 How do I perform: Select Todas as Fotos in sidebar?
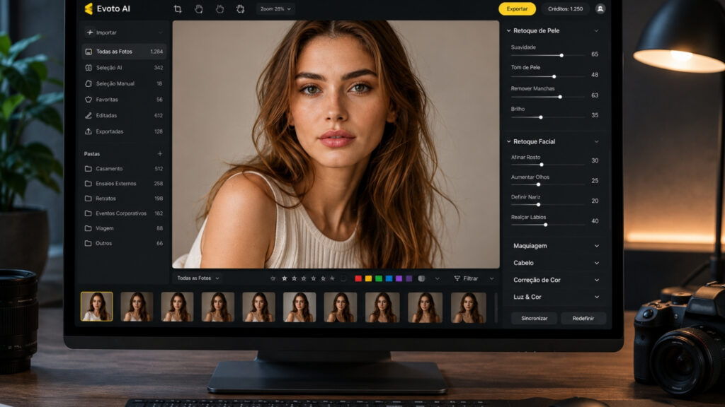click(123, 51)
